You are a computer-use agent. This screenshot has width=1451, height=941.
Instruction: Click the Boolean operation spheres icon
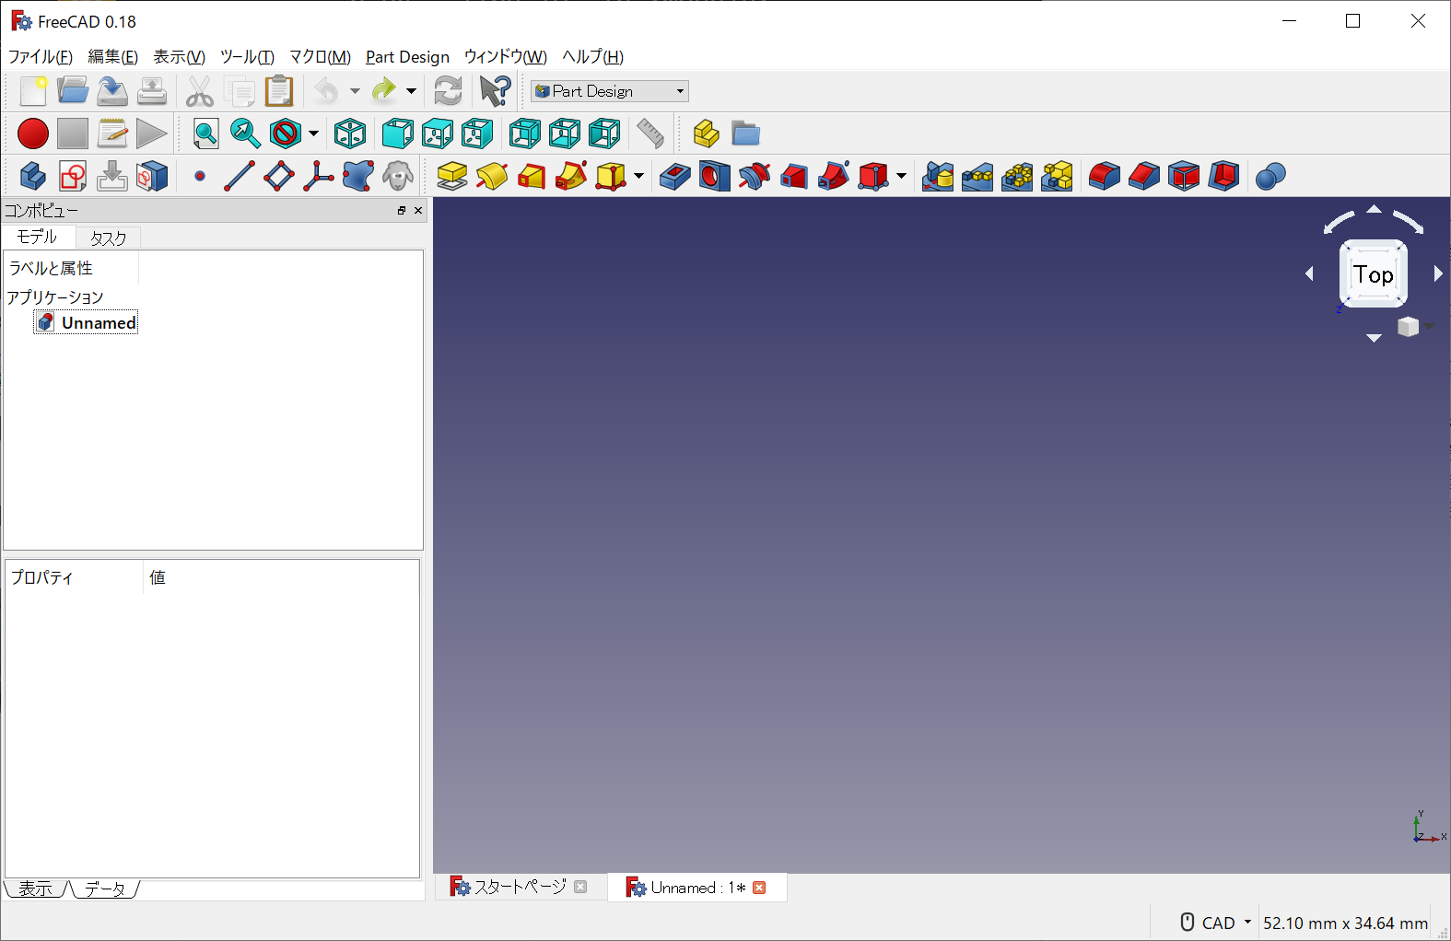coord(1270,176)
